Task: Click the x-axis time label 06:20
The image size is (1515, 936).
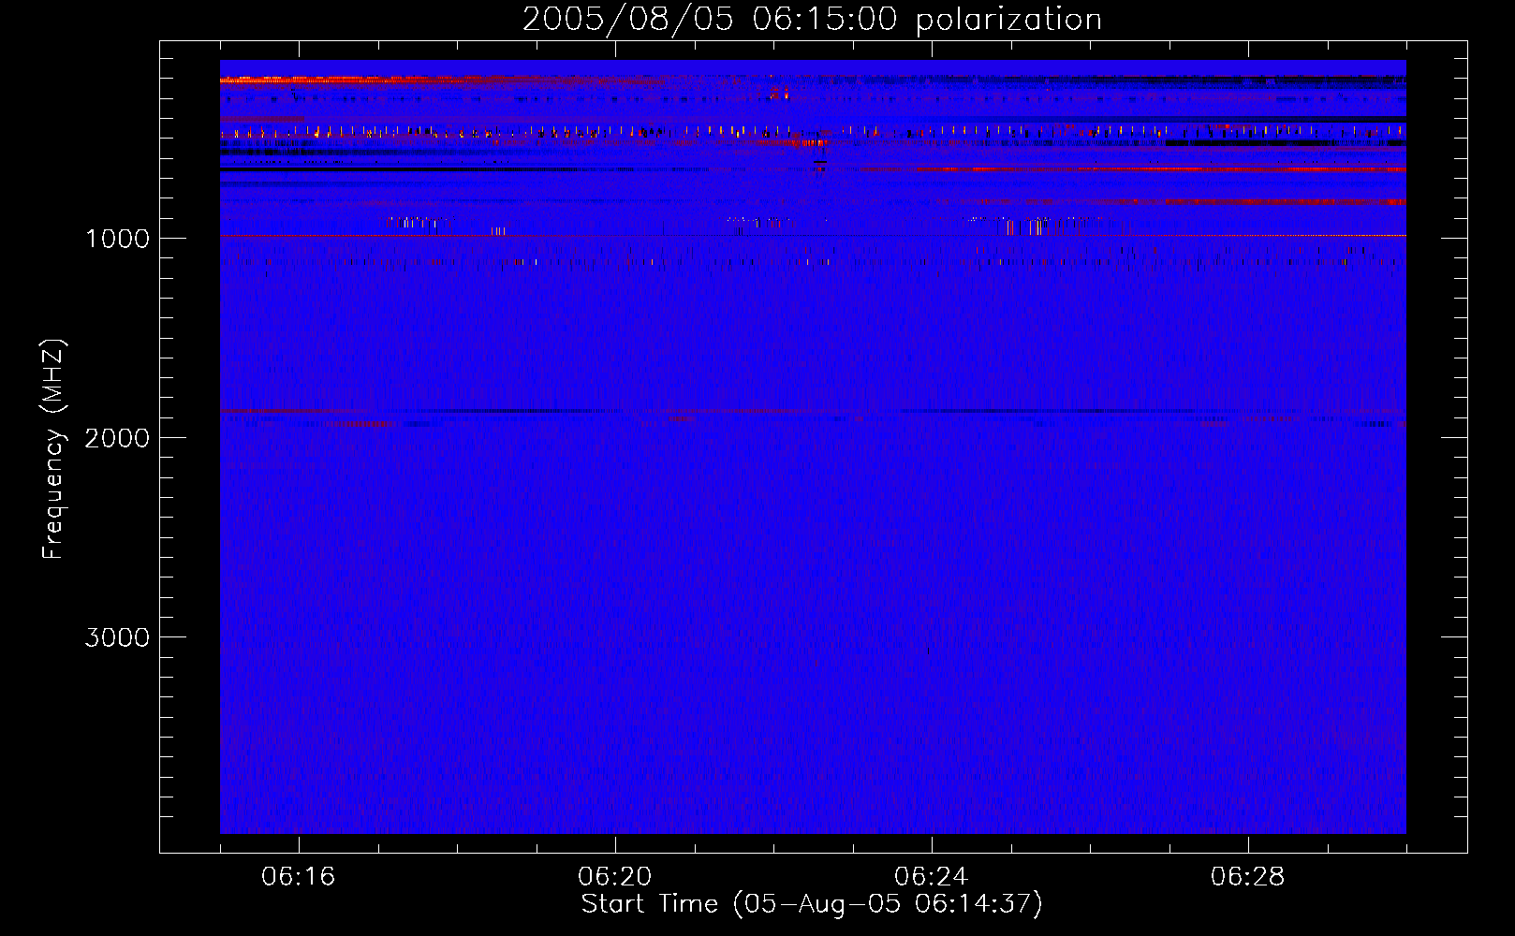Action: coord(615,877)
